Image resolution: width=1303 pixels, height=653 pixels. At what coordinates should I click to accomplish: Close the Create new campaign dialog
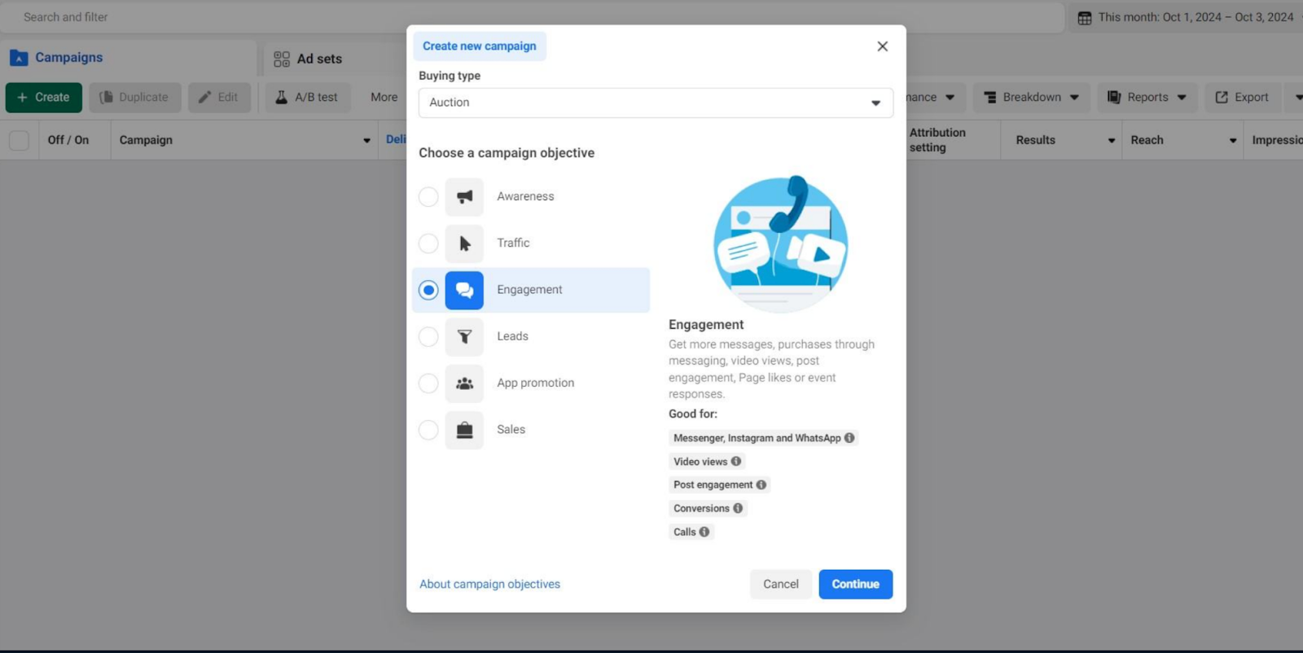tap(882, 46)
